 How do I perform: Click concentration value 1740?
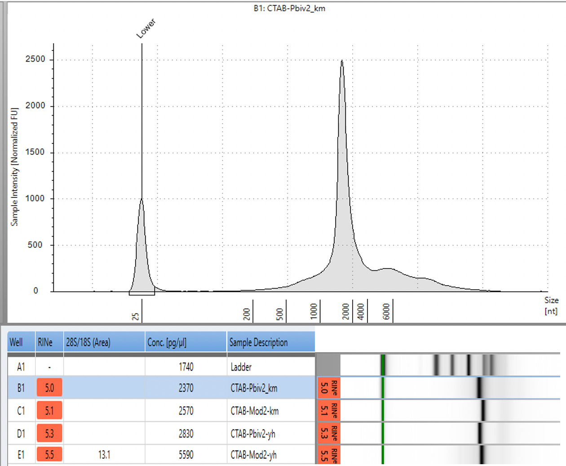(186, 367)
